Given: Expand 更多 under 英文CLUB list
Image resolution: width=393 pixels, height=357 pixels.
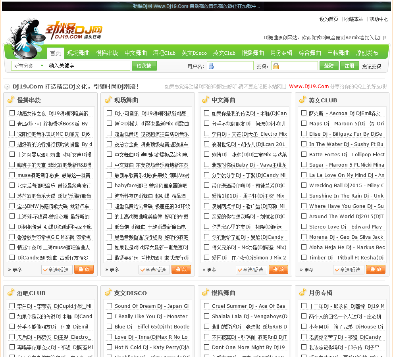Looking at the screenshot, I should click(x=307, y=270).
